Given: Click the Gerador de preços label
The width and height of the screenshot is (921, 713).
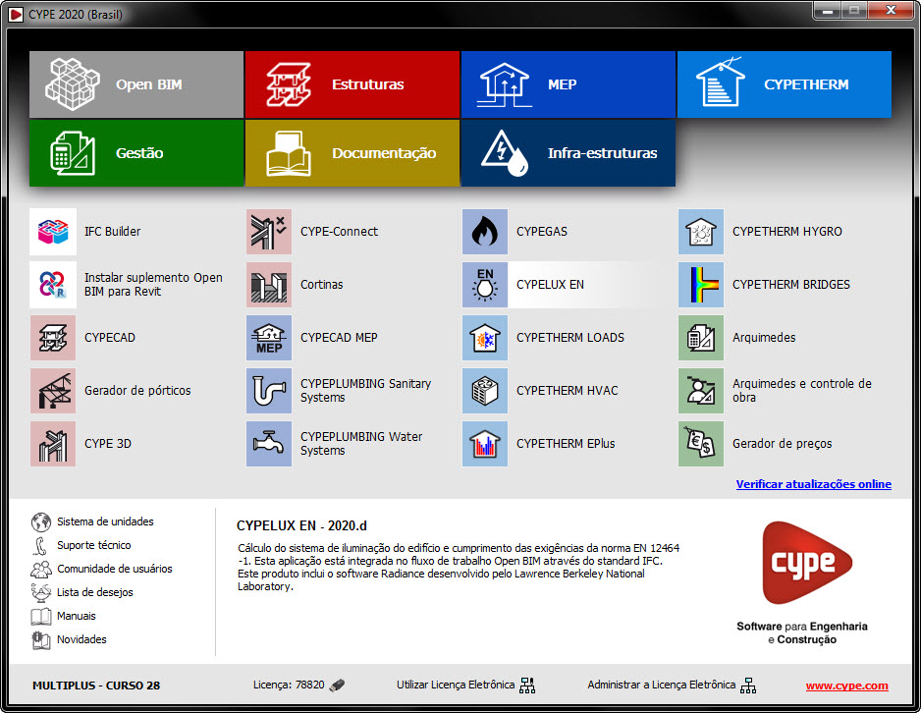Looking at the screenshot, I should (783, 444).
